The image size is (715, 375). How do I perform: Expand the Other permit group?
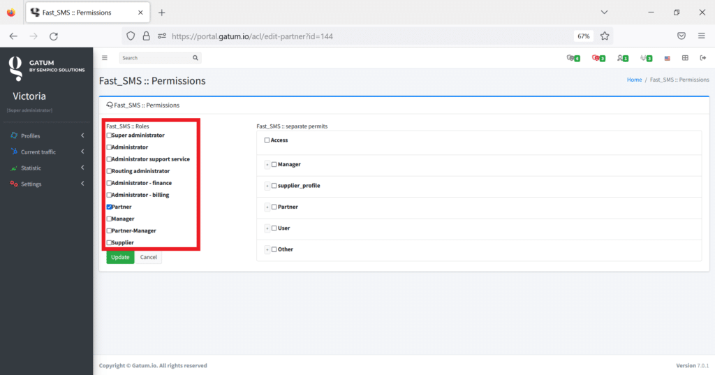point(267,249)
